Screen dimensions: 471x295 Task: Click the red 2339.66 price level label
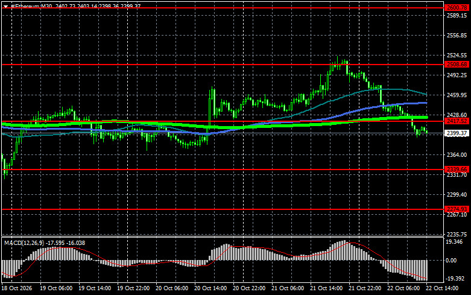(457, 170)
